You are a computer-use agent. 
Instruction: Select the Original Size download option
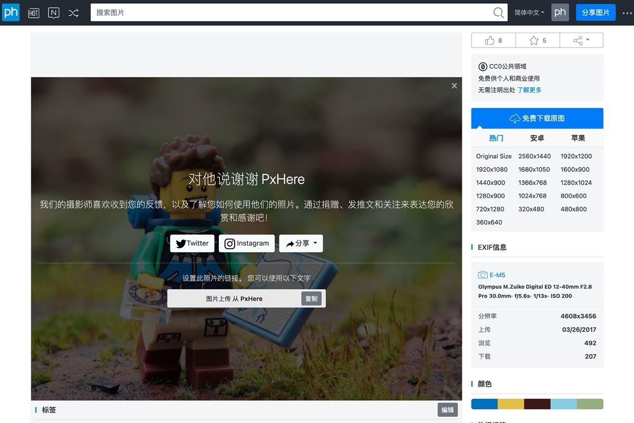(x=494, y=156)
